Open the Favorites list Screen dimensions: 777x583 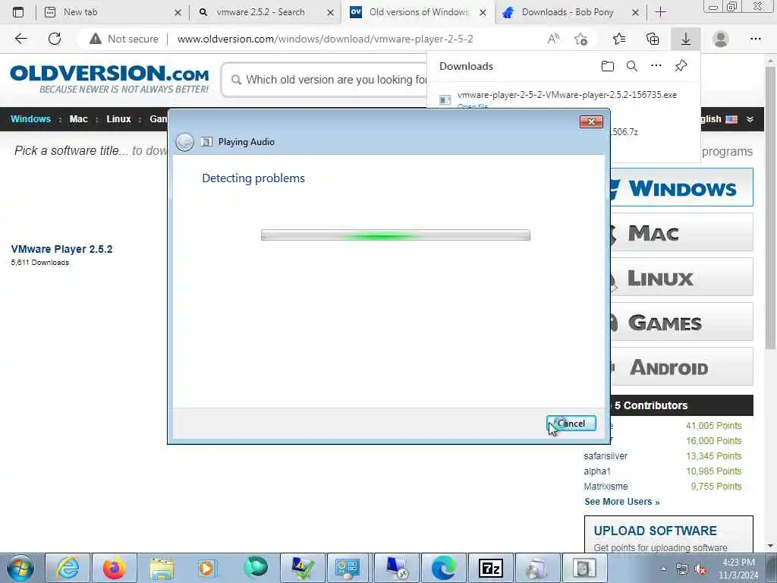coord(619,39)
